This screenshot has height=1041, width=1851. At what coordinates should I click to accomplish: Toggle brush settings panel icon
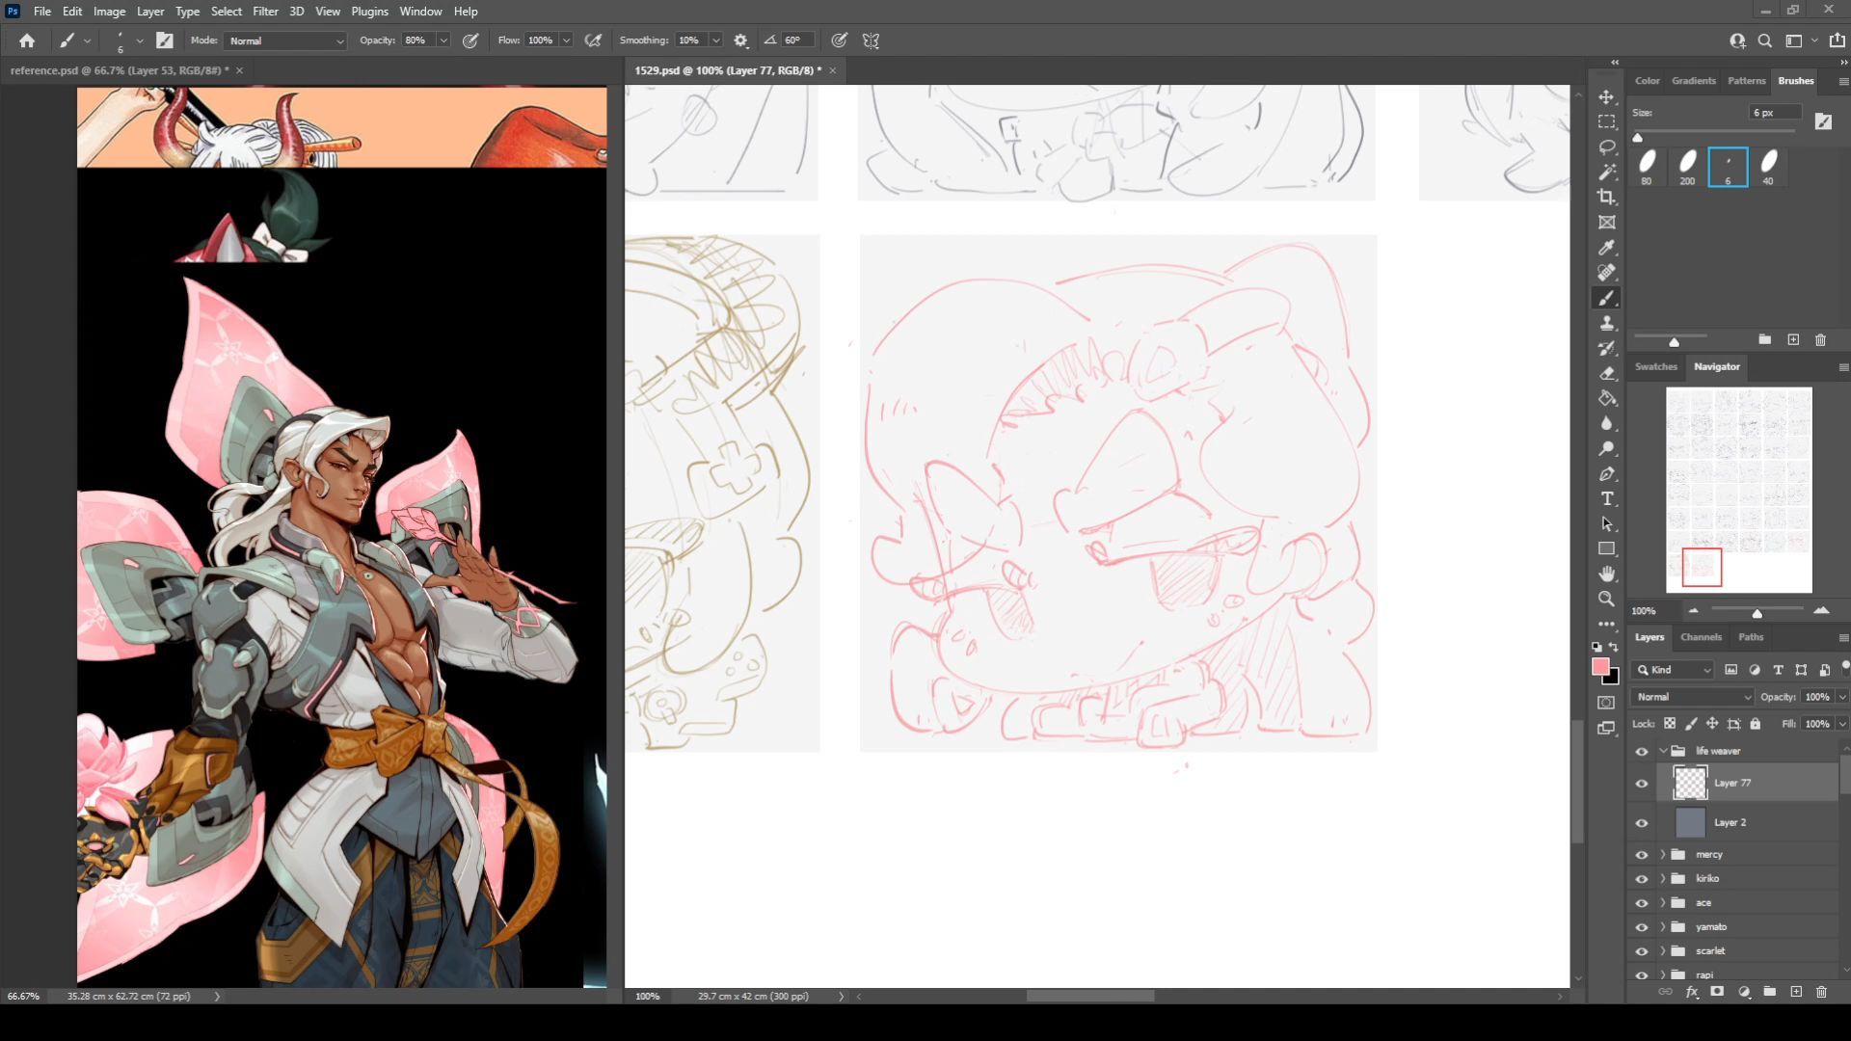pyautogui.click(x=165, y=40)
